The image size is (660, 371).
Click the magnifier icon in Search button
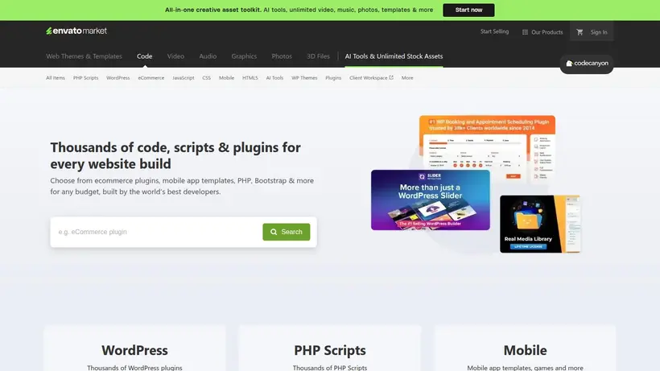click(274, 232)
